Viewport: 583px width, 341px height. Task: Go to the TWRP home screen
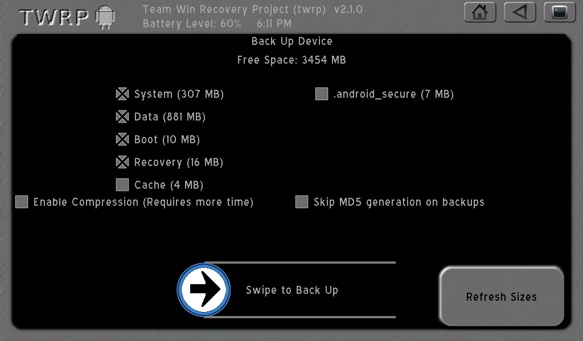pos(480,13)
